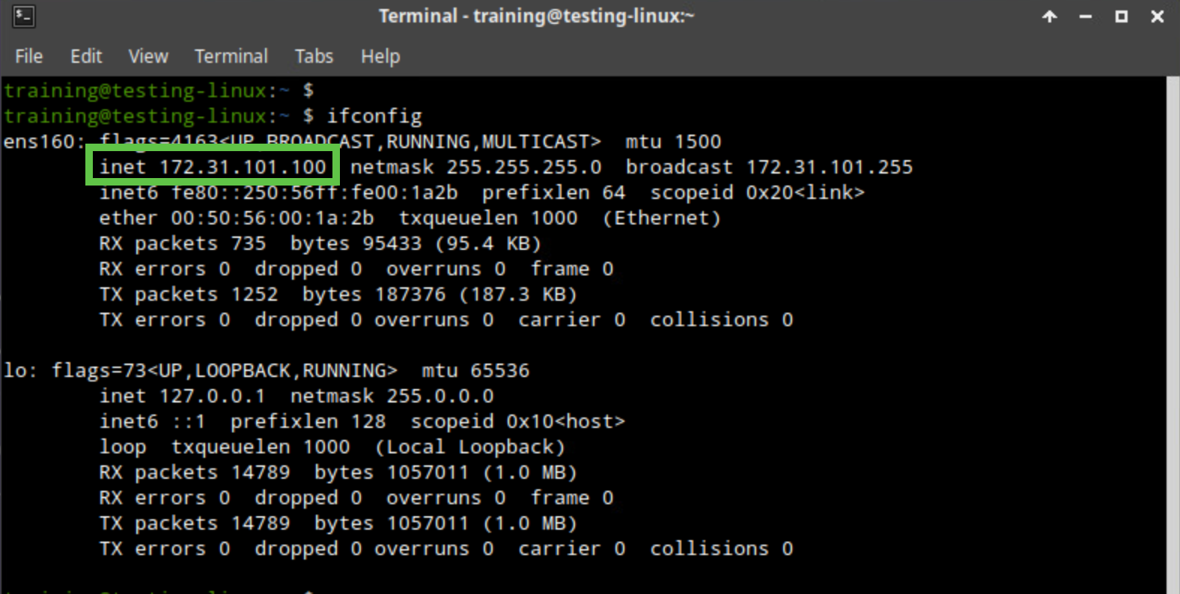Open the View menu

[x=148, y=56]
